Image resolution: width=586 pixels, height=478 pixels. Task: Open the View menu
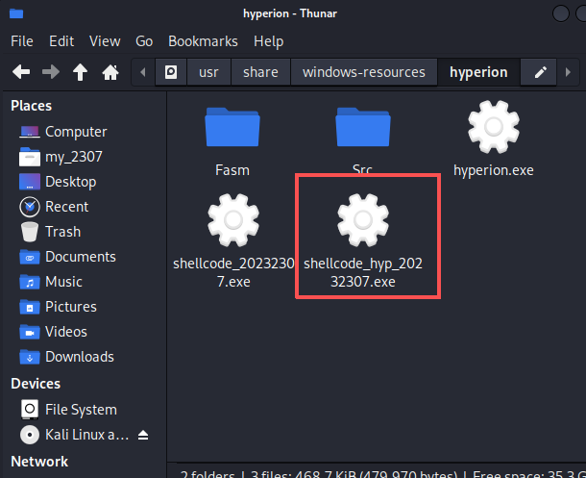coord(105,41)
